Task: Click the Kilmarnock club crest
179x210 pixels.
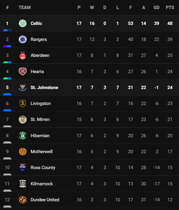Action: click(23, 184)
